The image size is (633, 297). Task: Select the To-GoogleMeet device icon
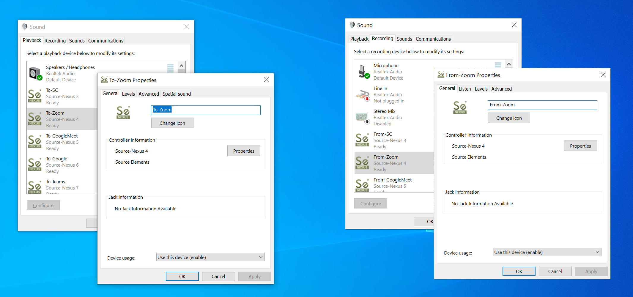[35, 142]
